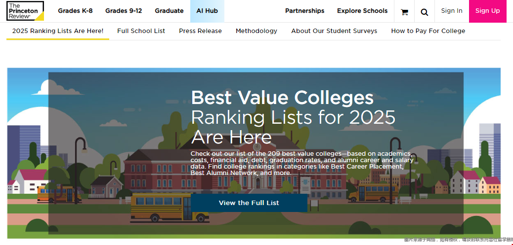Open Explore Schools in top navigation
The width and height of the screenshot is (513, 245).
click(x=362, y=11)
